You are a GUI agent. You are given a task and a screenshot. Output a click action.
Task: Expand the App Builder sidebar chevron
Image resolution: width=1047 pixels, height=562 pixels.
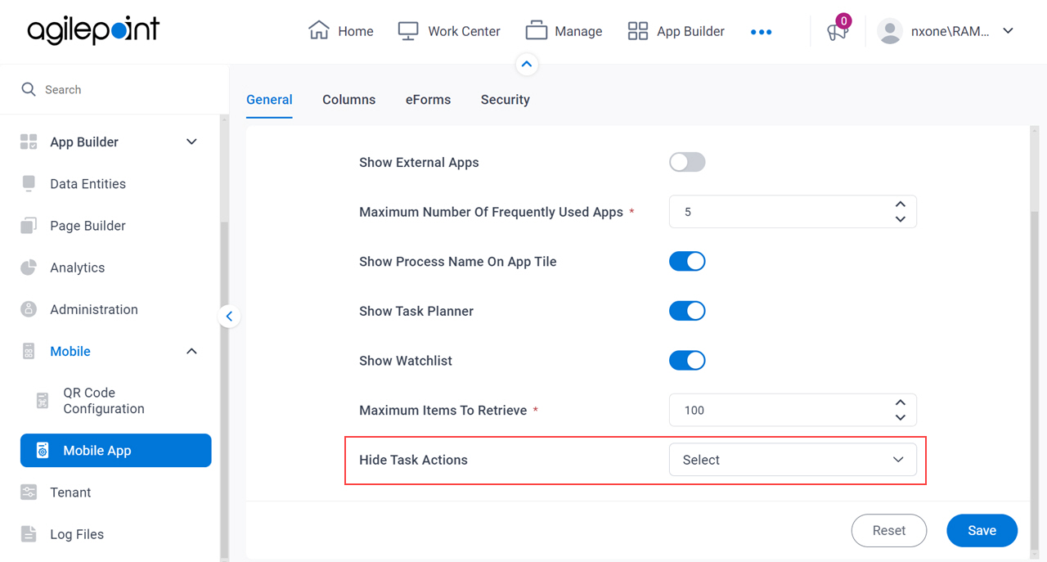click(191, 142)
